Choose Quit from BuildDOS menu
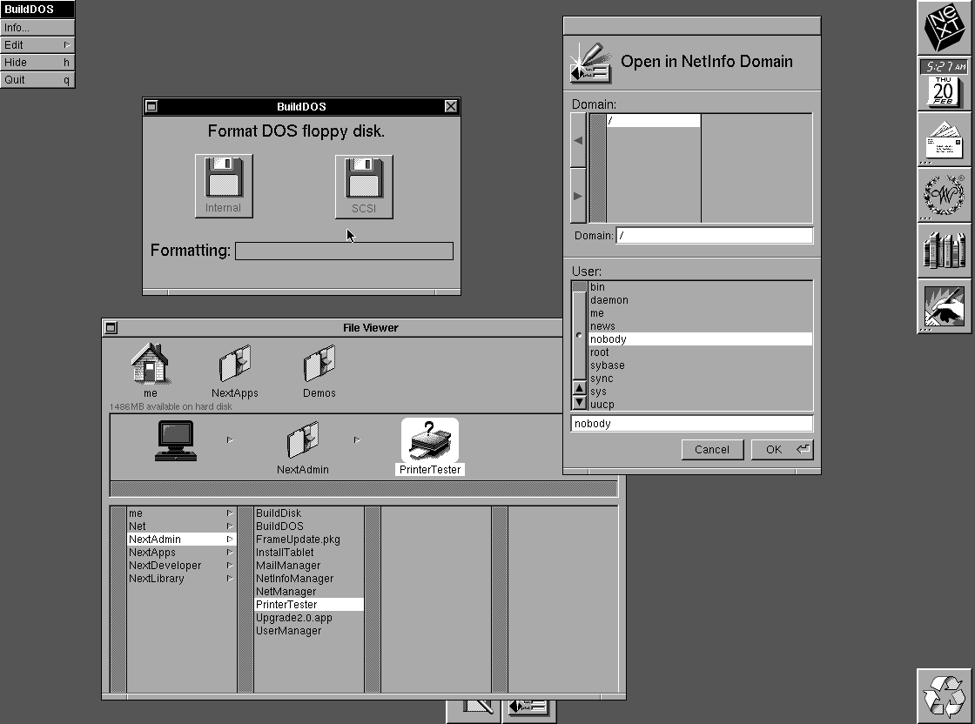The width and height of the screenshot is (975, 724). [x=37, y=79]
